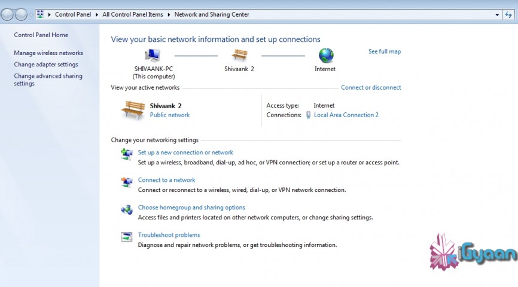Go back using the Back arrow button
Screen dimensions: 518x287
8,14
